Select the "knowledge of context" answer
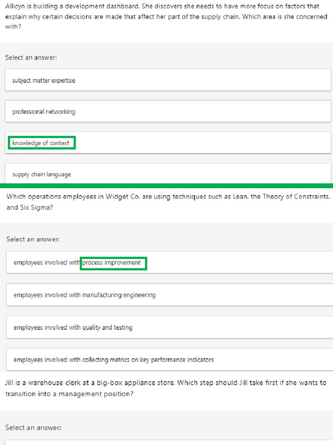The width and height of the screenshot is (333, 445). coord(41,143)
